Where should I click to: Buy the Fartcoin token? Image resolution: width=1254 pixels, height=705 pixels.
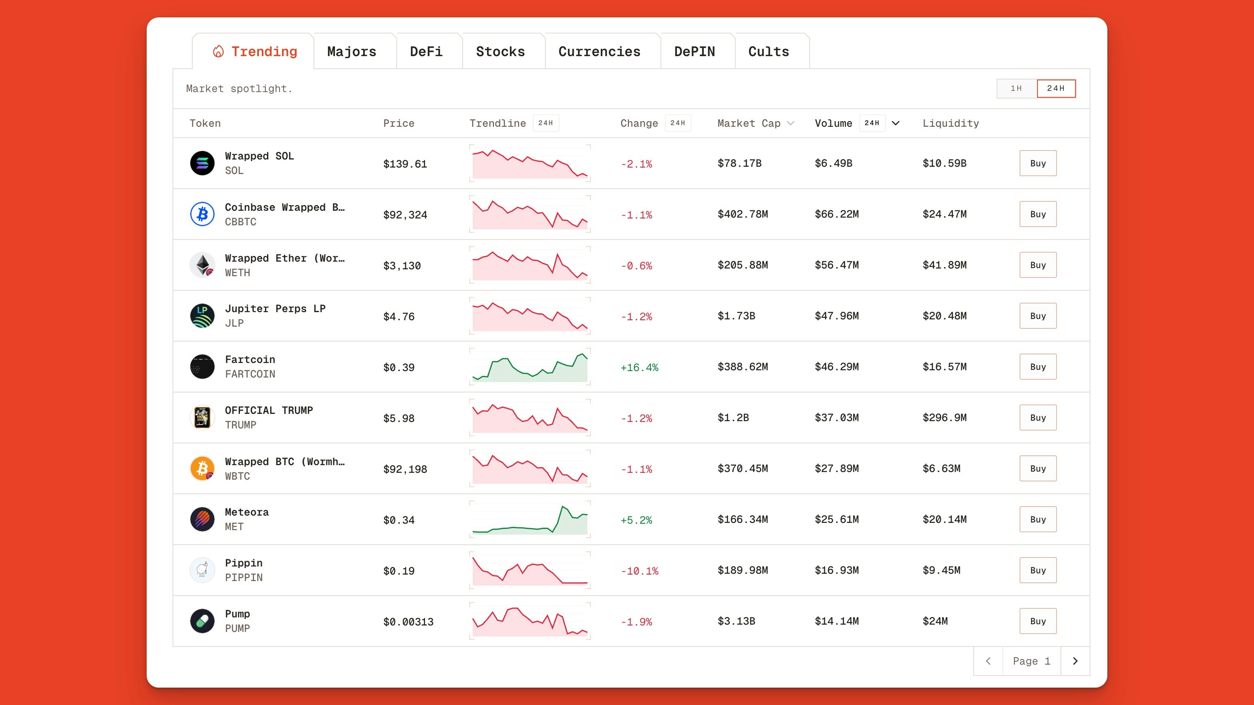point(1037,366)
